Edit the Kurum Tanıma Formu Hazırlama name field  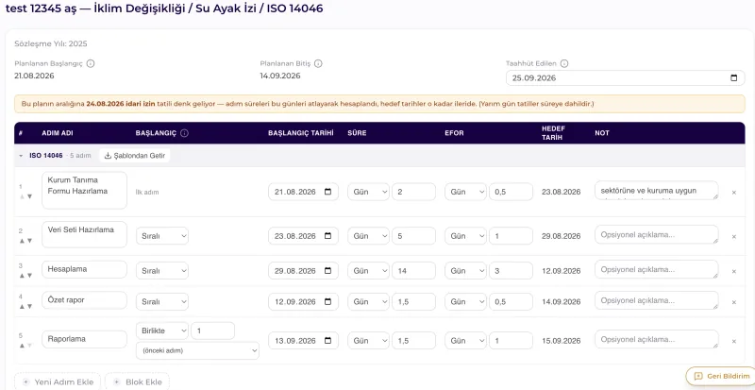[x=84, y=191]
